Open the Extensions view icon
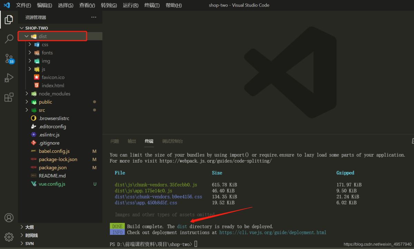Screen dimensions: 414x249 coord(9,97)
